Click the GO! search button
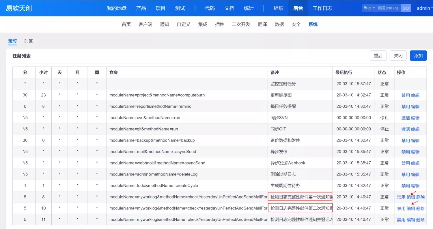Image resolution: width=433 pixels, height=229 pixels. [x=406, y=8]
